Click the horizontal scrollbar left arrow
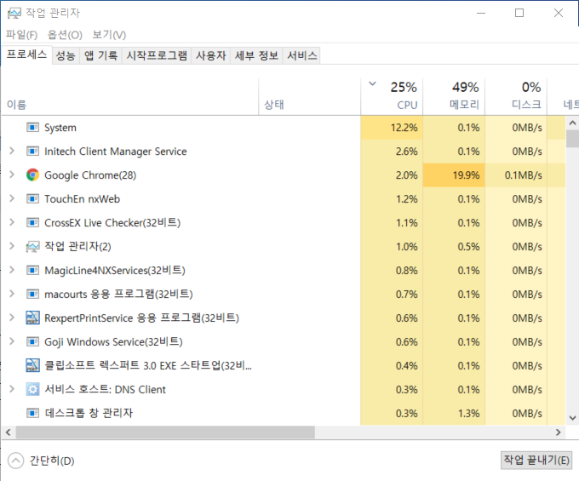The height and width of the screenshot is (481, 579). 9,432
